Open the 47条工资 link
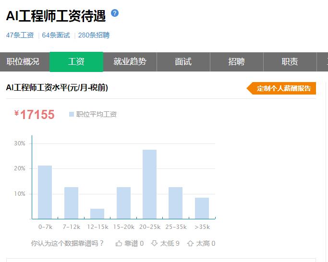 point(20,35)
